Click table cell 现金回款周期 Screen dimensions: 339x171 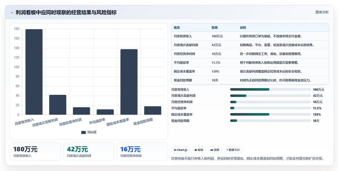(183, 80)
